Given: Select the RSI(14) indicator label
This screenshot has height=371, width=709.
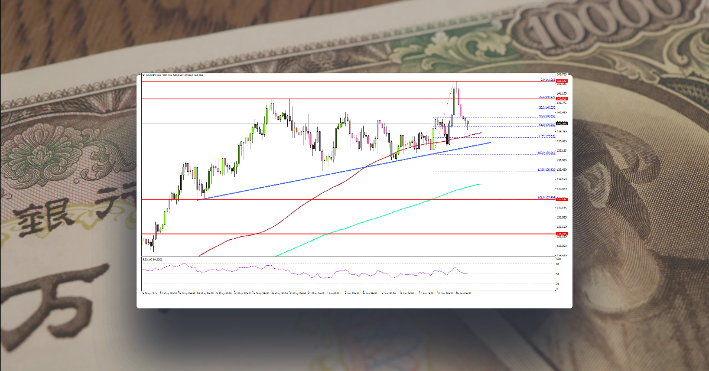Looking at the screenshot, I should click(152, 259).
